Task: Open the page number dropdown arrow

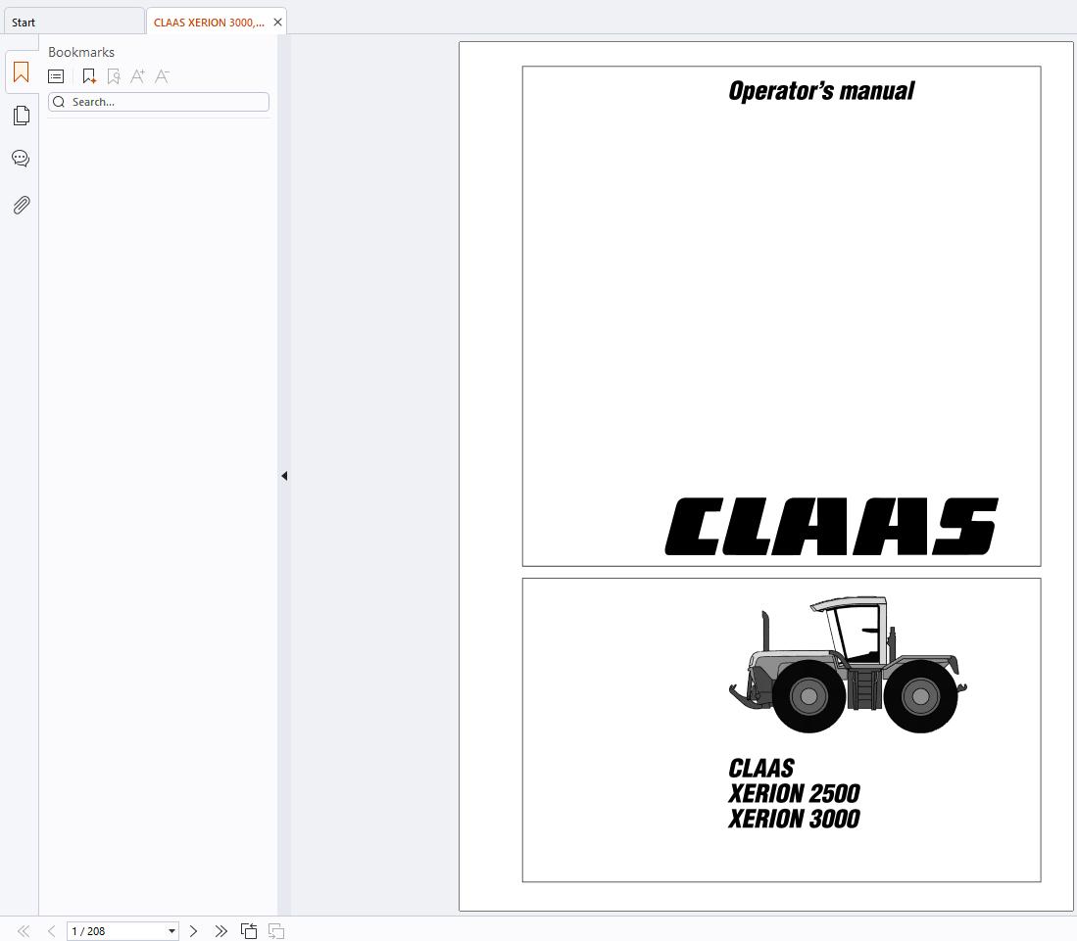Action: 171,930
